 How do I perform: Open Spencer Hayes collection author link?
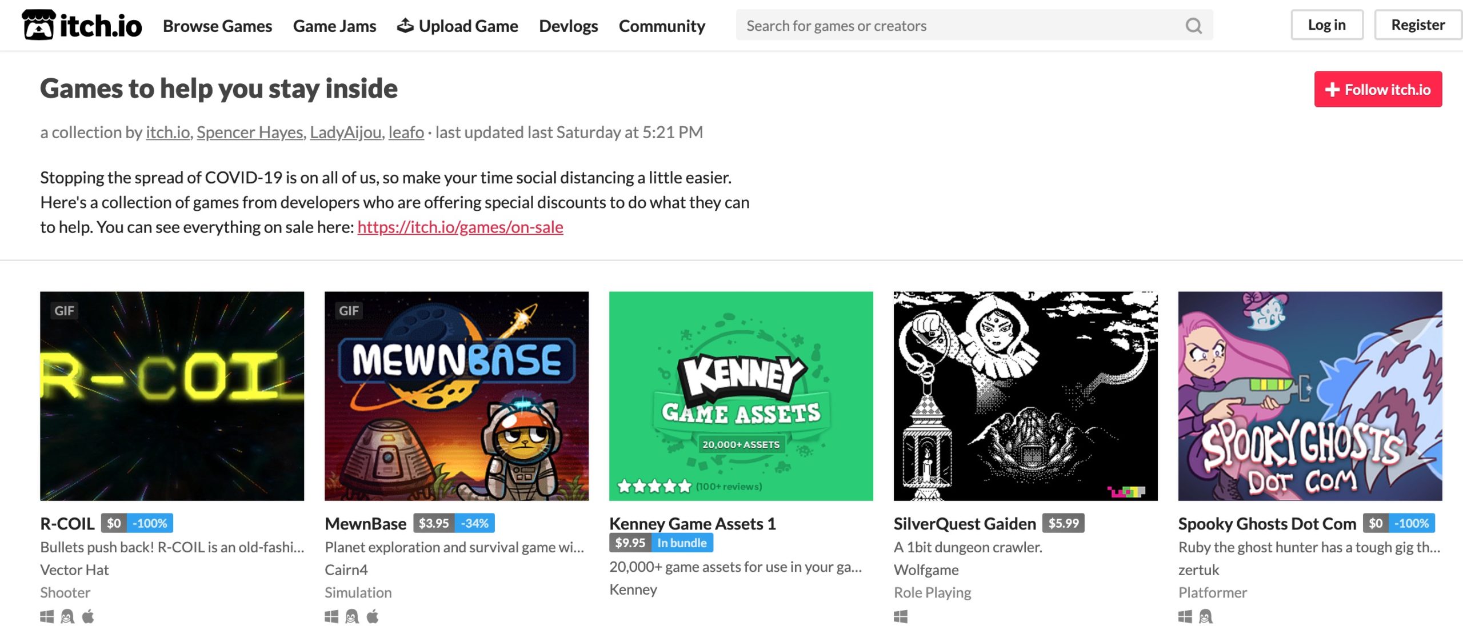pos(250,133)
